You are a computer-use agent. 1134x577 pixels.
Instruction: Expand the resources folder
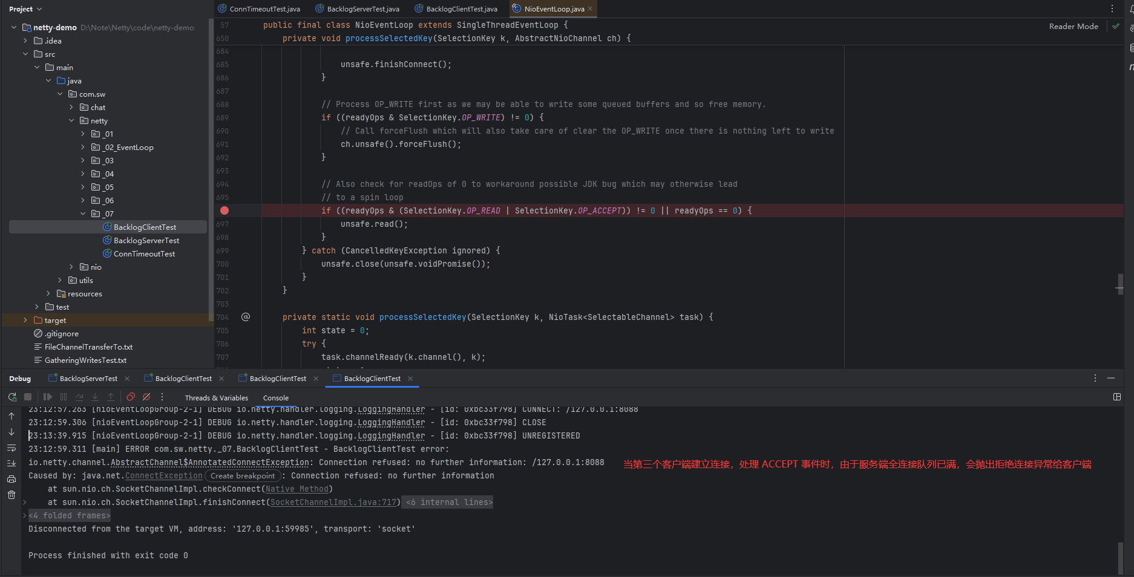click(x=48, y=293)
